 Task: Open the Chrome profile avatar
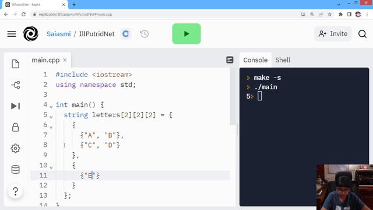(x=358, y=14)
